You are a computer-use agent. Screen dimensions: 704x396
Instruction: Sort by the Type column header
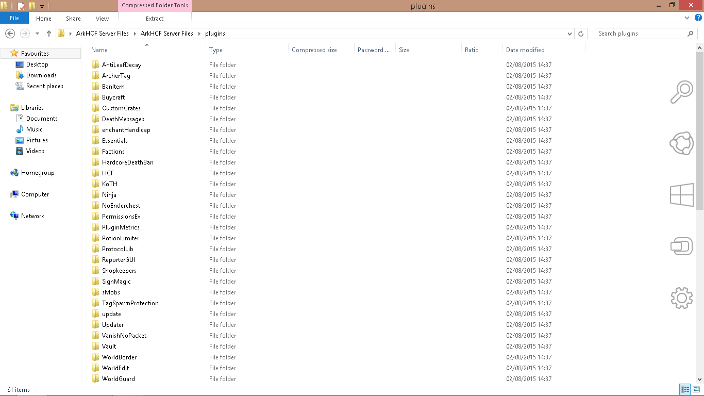[x=216, y=50]
